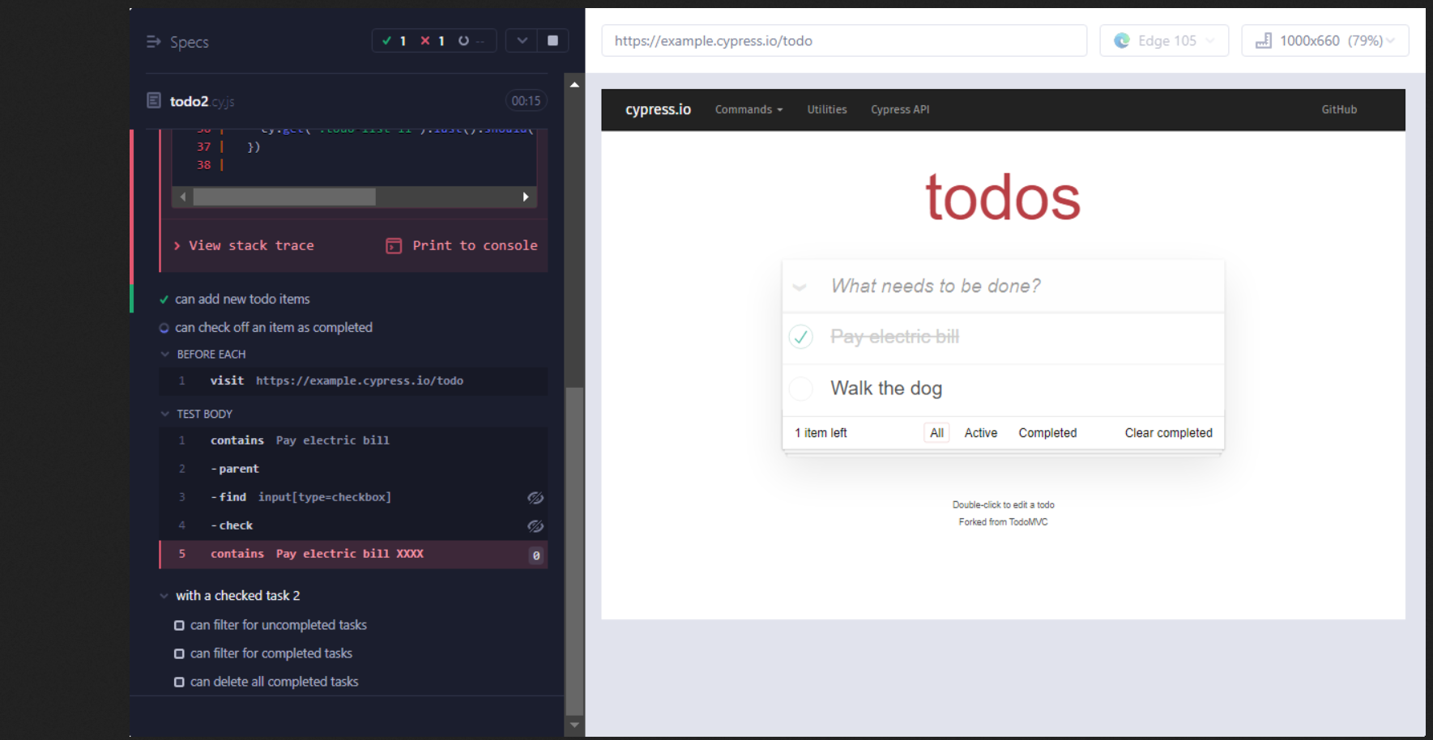
Task: Collapse the BEFORE EACH section
Action: [x=165, y=355]
